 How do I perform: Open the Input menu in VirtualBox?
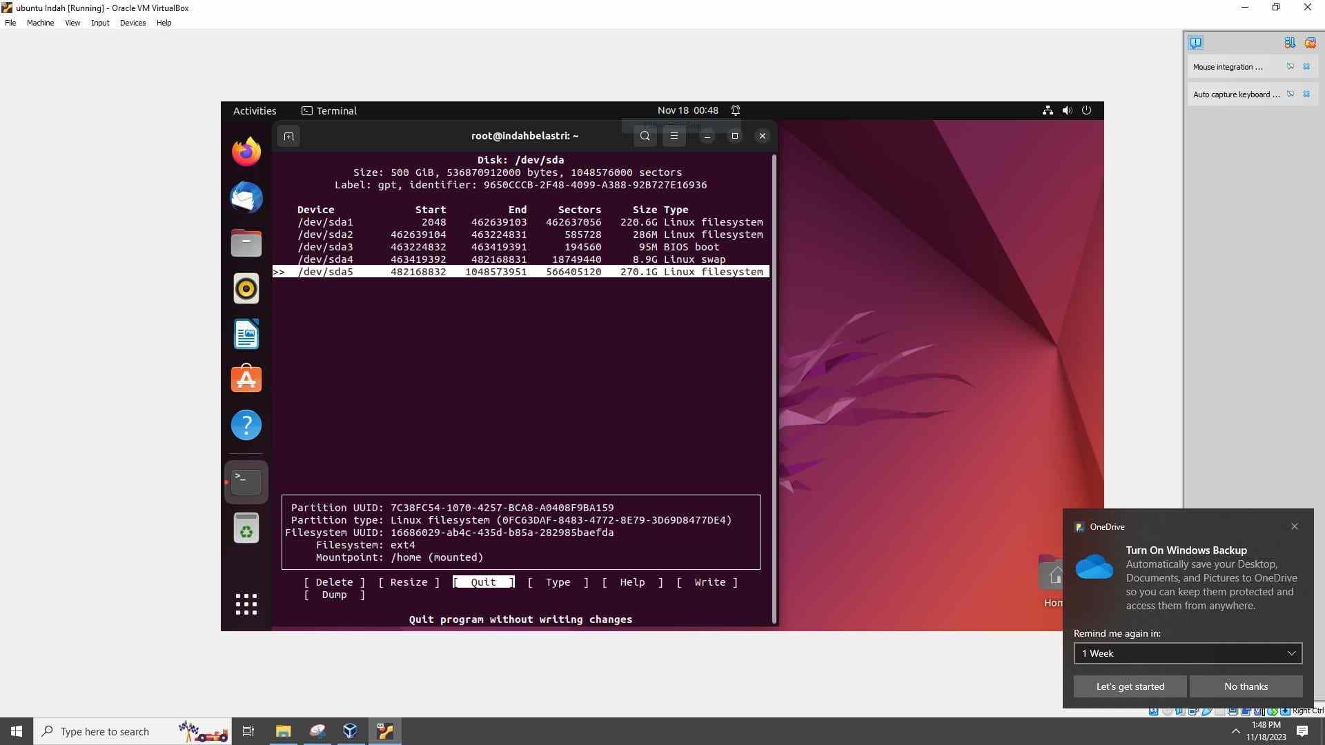pyautogui.click(x=100, y=23)
